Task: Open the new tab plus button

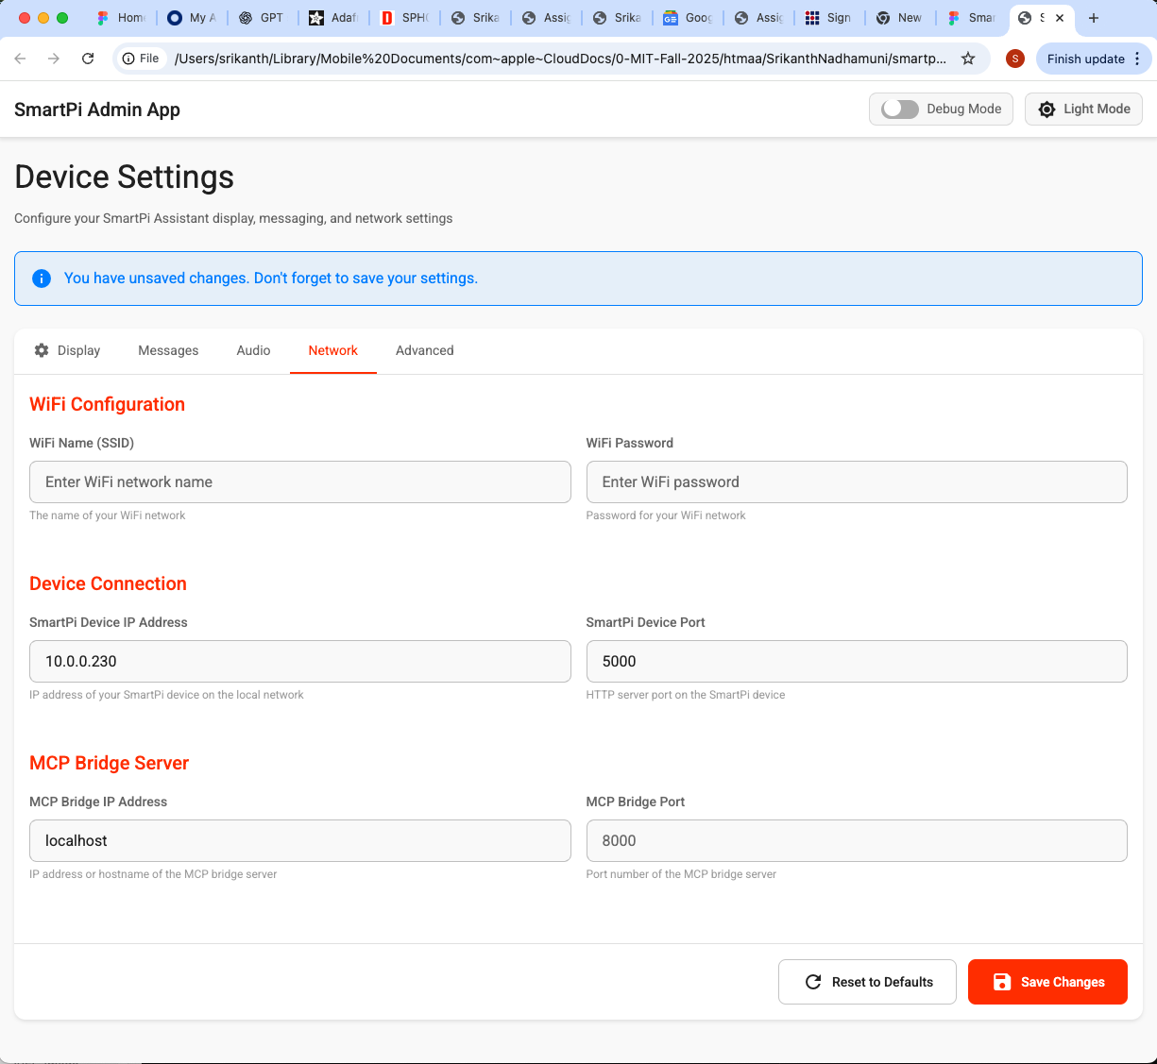Action: coord(1094,17)
